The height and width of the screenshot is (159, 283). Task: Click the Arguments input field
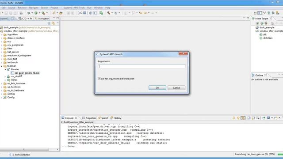click(141, 66)
